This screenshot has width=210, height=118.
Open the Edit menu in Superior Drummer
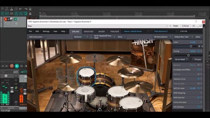[38, 31]
